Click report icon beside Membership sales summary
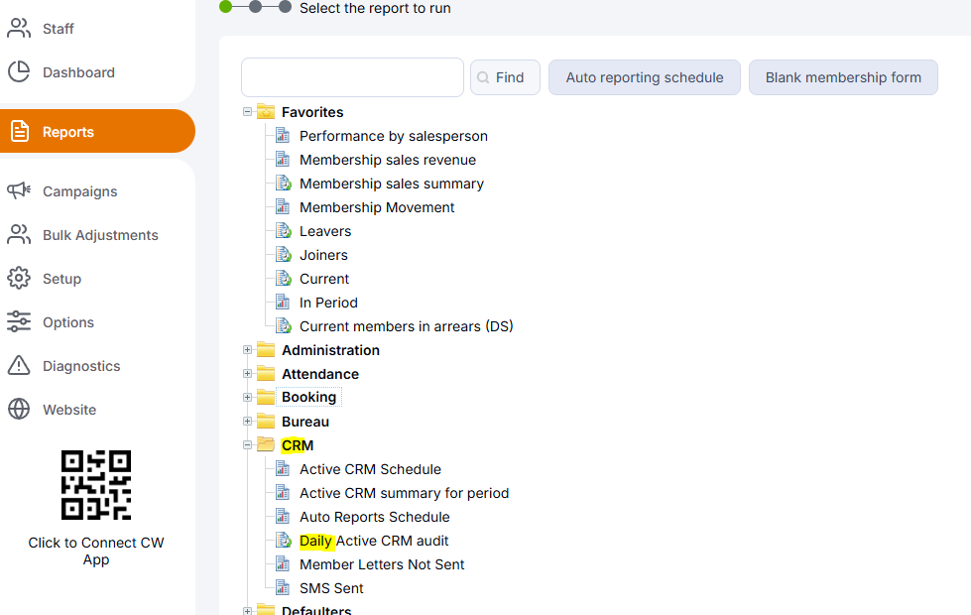Image resolution: width=971 pixels, height=615 pixels. 283,183
